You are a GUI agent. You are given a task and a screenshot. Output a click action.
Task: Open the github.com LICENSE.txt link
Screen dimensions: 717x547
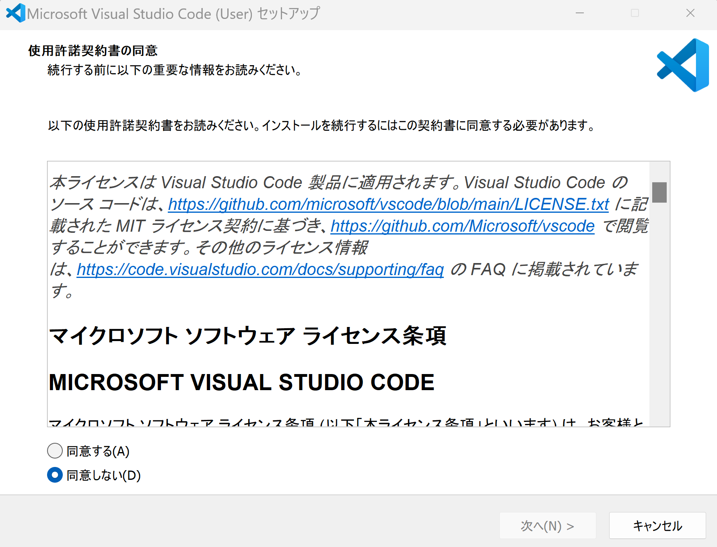[x=389, y=204]
